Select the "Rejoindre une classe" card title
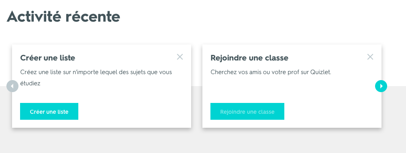The image size is (406, 153). [x=249, y=58]
